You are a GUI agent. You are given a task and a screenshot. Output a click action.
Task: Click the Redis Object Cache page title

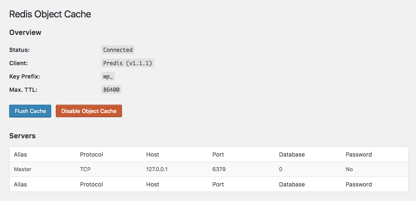click(x=50, y=14)
